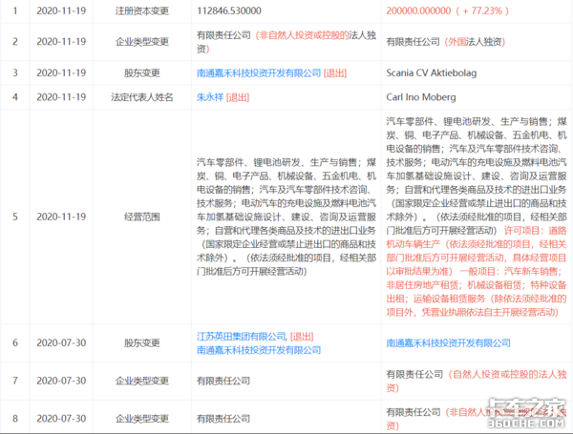Click [退出] tag after 江苏英田集团有限公司

(302, 337)
